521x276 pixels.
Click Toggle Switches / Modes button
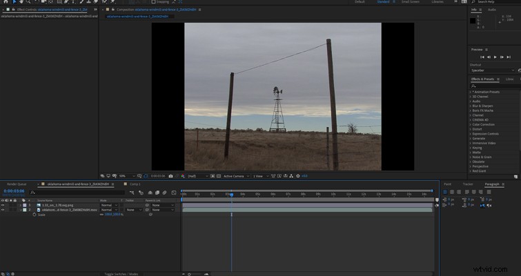121,274
